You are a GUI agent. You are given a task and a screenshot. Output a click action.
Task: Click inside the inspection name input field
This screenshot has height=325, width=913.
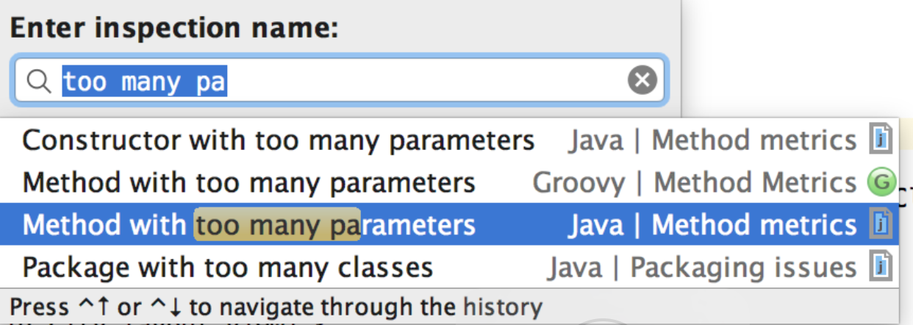pos(339,80)
